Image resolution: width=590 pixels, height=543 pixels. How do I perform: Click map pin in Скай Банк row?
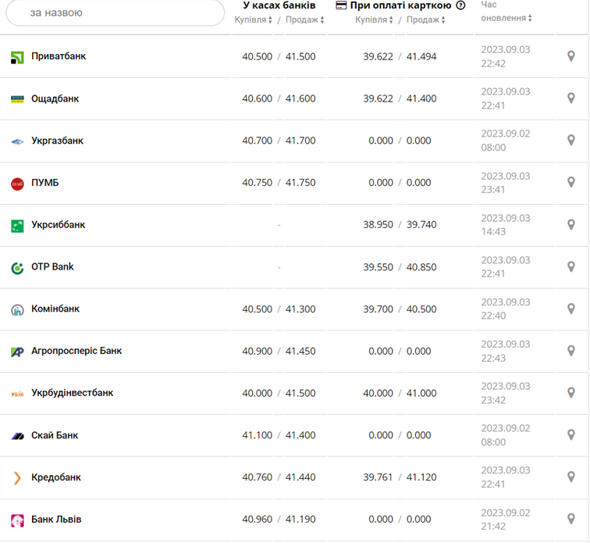pos(571,435)
